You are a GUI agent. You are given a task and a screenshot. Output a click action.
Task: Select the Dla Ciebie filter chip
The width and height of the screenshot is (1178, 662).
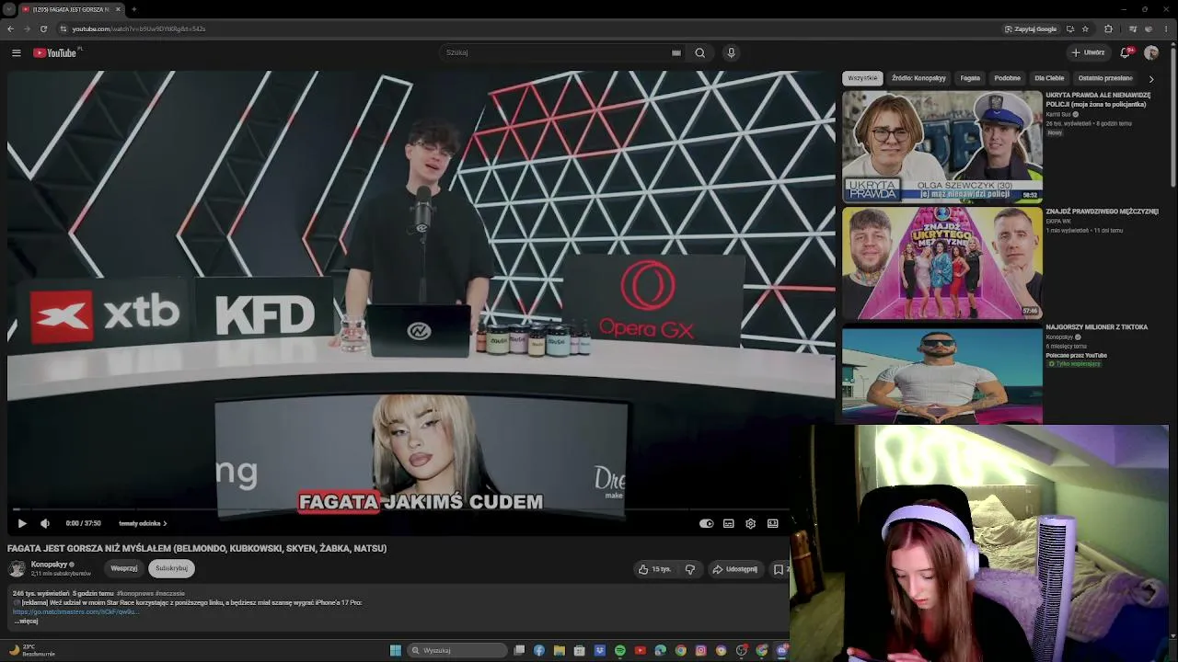tap(1049, 78)
